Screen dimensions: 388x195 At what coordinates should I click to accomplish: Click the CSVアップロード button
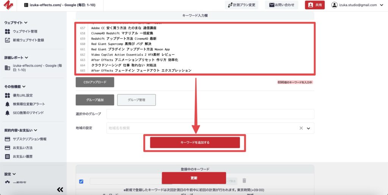[95, 82]
